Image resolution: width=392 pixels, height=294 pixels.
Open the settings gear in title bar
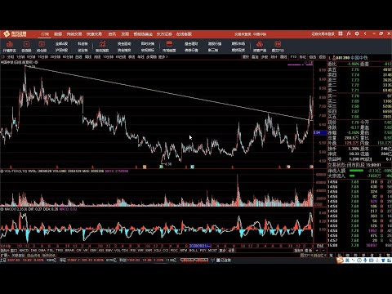click(x=357, y=33)
